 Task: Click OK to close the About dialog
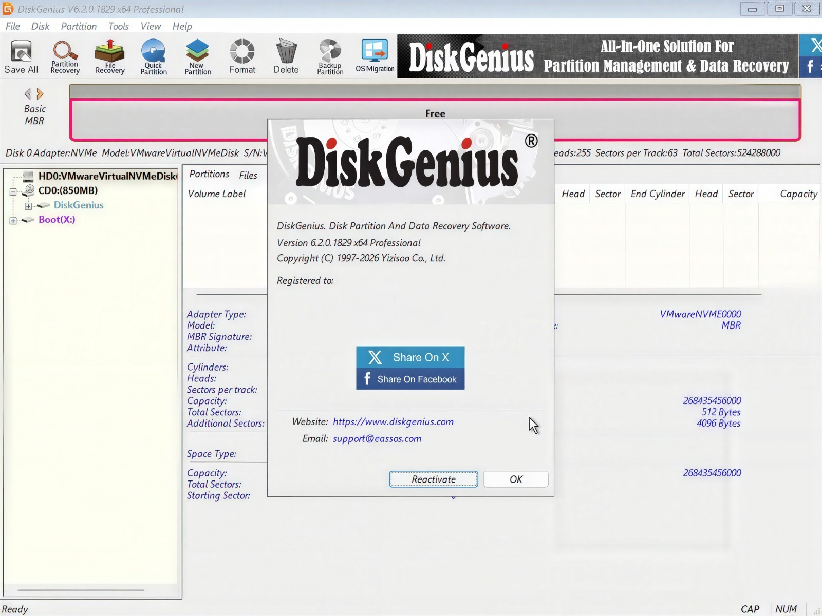click(516, 479)
